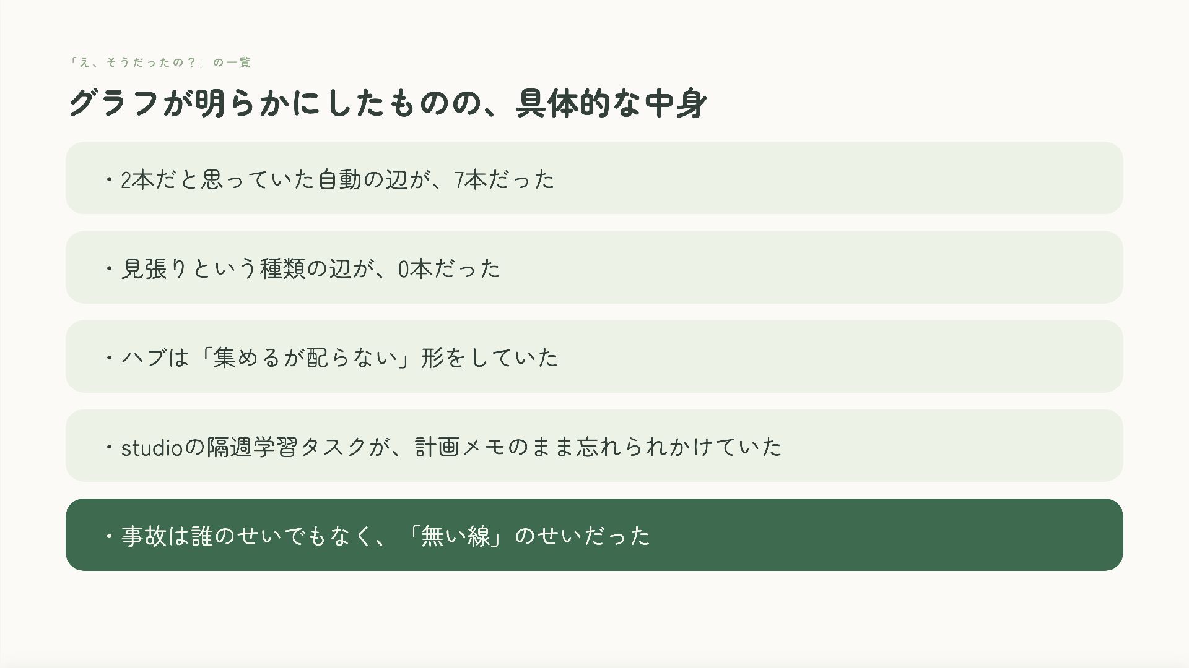The height and width of the screenshot is (668, 1189).
Task: Select the ハブは「集めるが配らない」card
Action: pos(594,356)
